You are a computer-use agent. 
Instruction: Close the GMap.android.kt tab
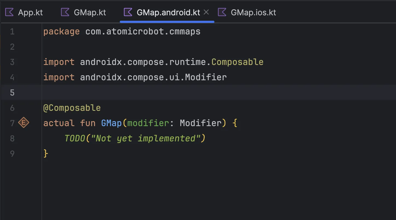click(x=206, y=12)
